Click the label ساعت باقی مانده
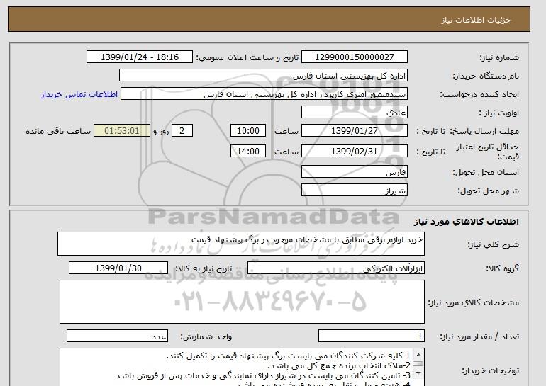The image size is (546, 386). point(58,131)
